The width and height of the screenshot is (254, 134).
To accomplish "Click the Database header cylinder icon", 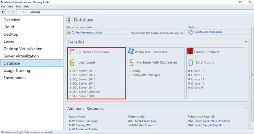I will click(69, 20).
